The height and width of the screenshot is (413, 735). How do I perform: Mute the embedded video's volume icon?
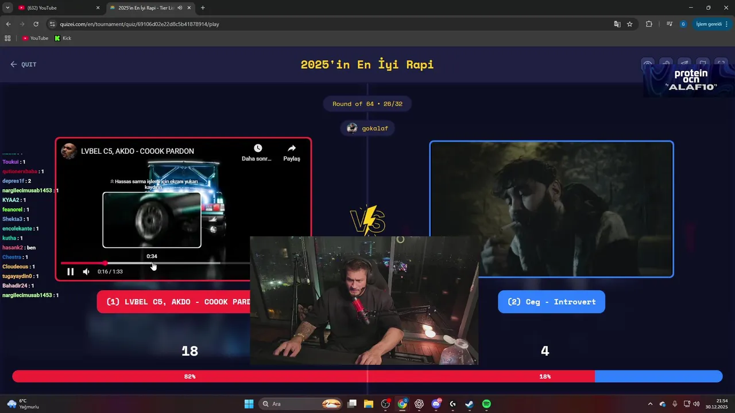[86, 271]
